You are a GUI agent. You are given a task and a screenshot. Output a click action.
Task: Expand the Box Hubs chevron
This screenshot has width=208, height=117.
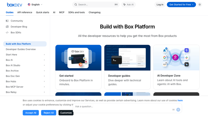point(44,81)
